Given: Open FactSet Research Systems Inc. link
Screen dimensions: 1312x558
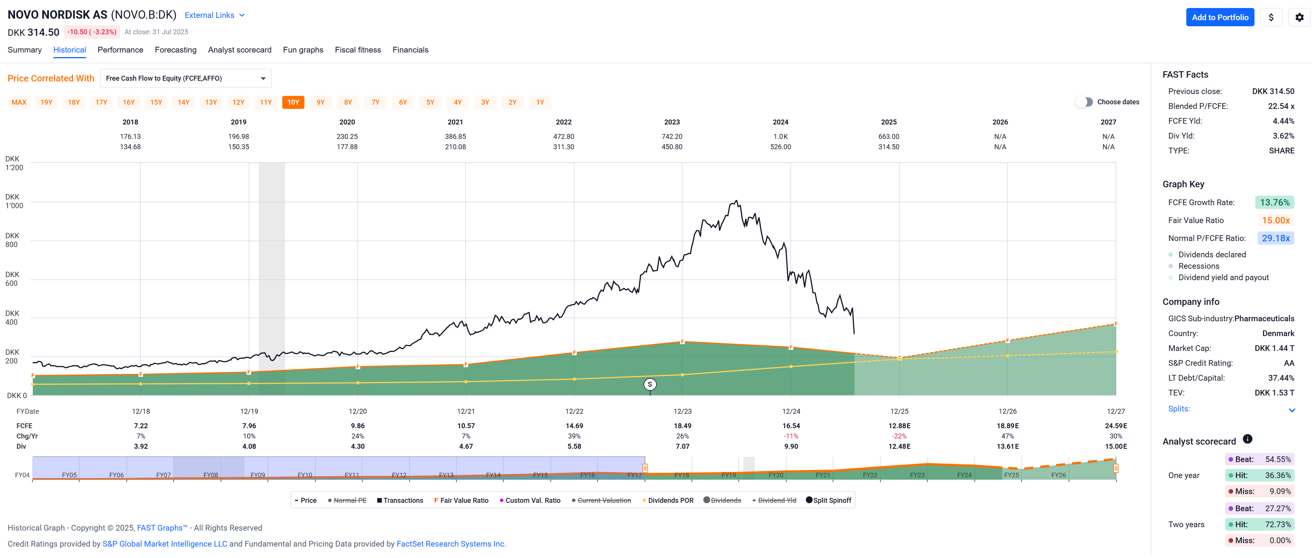Looking at the screenshot, I should tap(451, 544).
